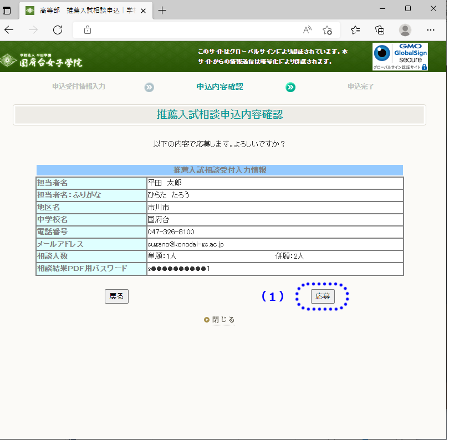Open the Collections icon in toolbar
The height and width of the screenshot is (443, 454).
pos(380,30)
